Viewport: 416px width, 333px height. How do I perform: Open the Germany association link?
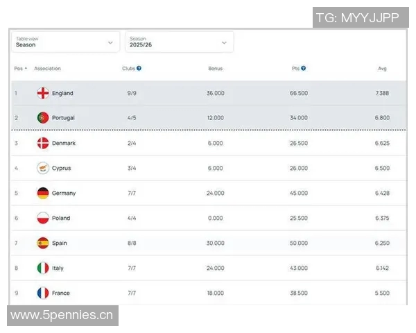point(64,193)
